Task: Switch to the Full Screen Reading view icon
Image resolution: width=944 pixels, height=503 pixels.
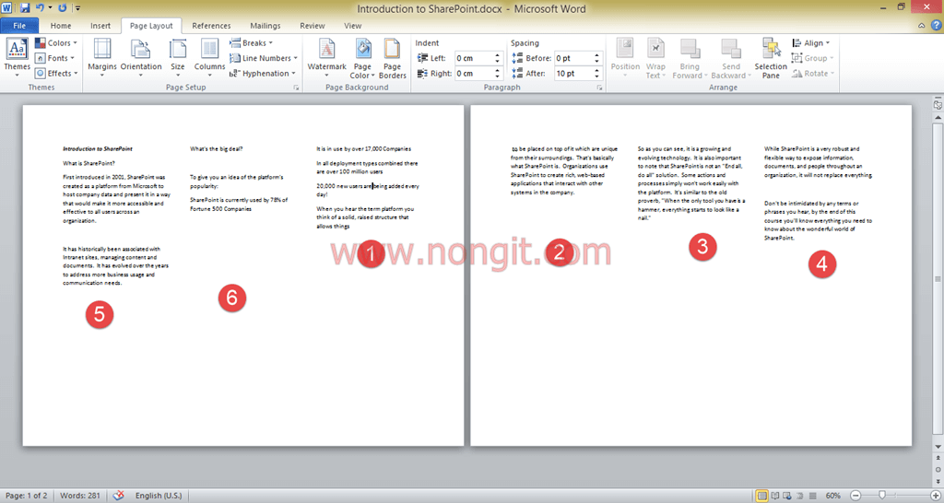Action: 775,496
